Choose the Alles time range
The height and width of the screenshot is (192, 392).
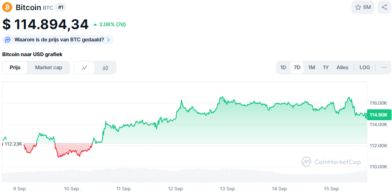point(342,68)
